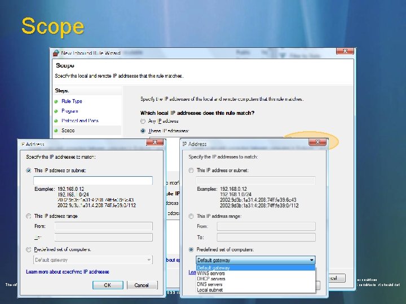Open the Protocol and Ports step
The image size is (406, 304).
pyautogui.click(x=80, y=120)
